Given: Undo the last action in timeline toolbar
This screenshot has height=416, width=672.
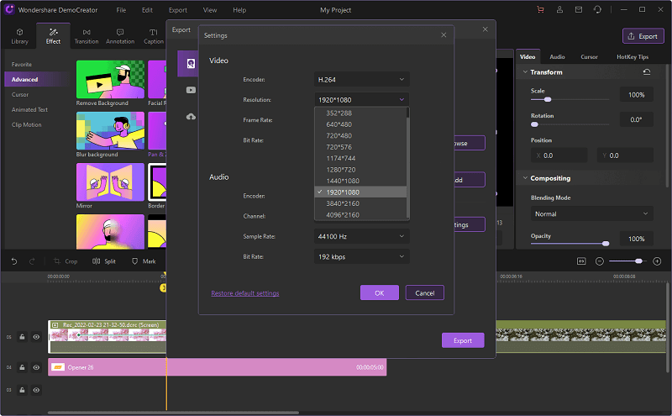Looking at the screenshot, I should click(13, 261).
